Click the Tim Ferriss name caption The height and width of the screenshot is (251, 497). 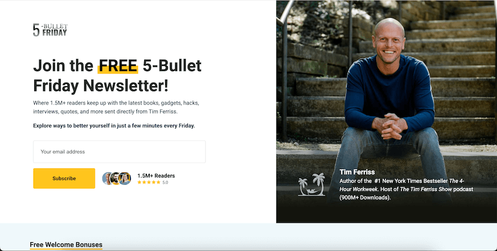(357, 172)
